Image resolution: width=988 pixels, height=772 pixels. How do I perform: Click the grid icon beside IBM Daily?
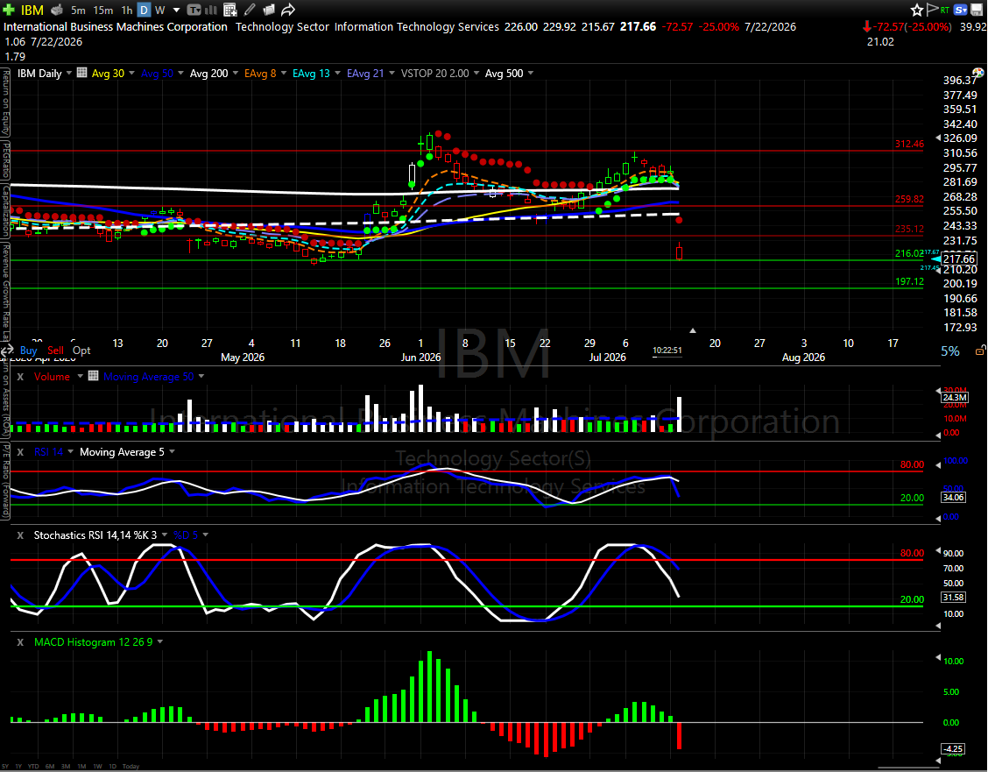point(82,73)
